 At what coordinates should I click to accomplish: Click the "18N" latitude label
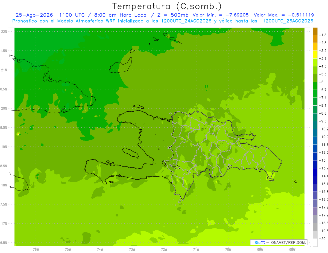pos(5,185)
